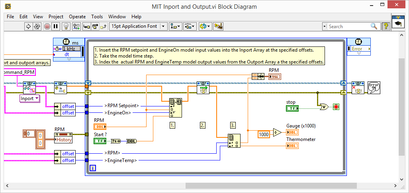Screen dimensions: 409x193
Task: Click the 1000 numeric constant
Action: (264, 134)
